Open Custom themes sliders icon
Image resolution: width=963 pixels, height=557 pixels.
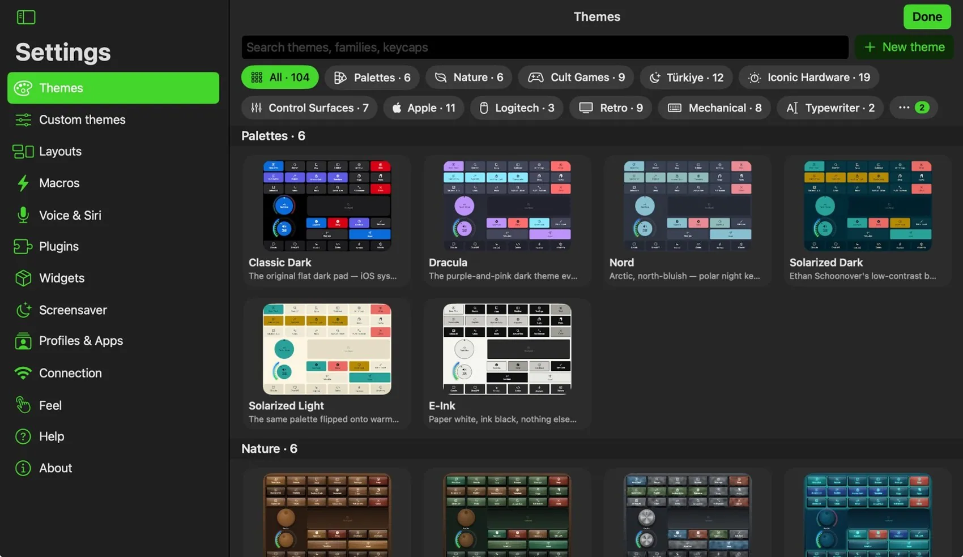23,119
